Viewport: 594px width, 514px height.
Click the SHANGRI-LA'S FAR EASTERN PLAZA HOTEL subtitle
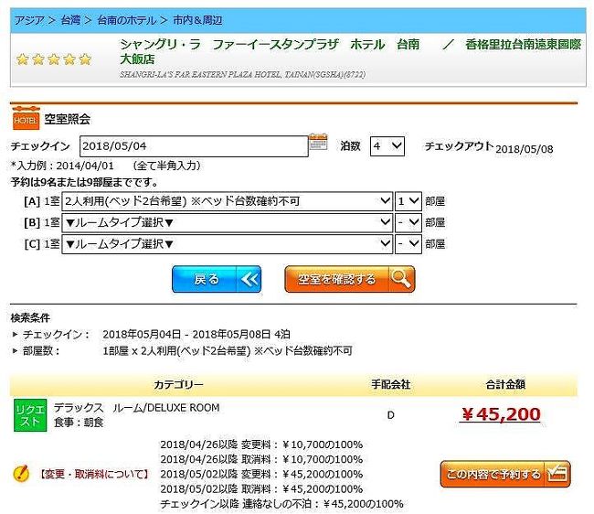(x=243, y=74)
